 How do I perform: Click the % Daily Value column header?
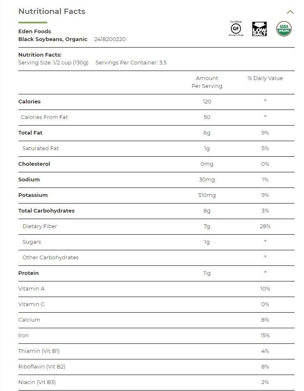point(265,78)
